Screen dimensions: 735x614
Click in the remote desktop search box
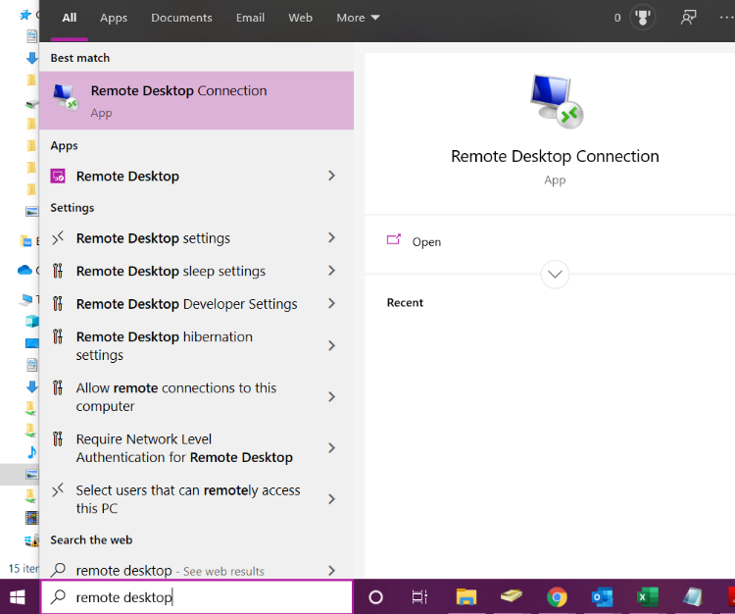[x=196, y=596]
